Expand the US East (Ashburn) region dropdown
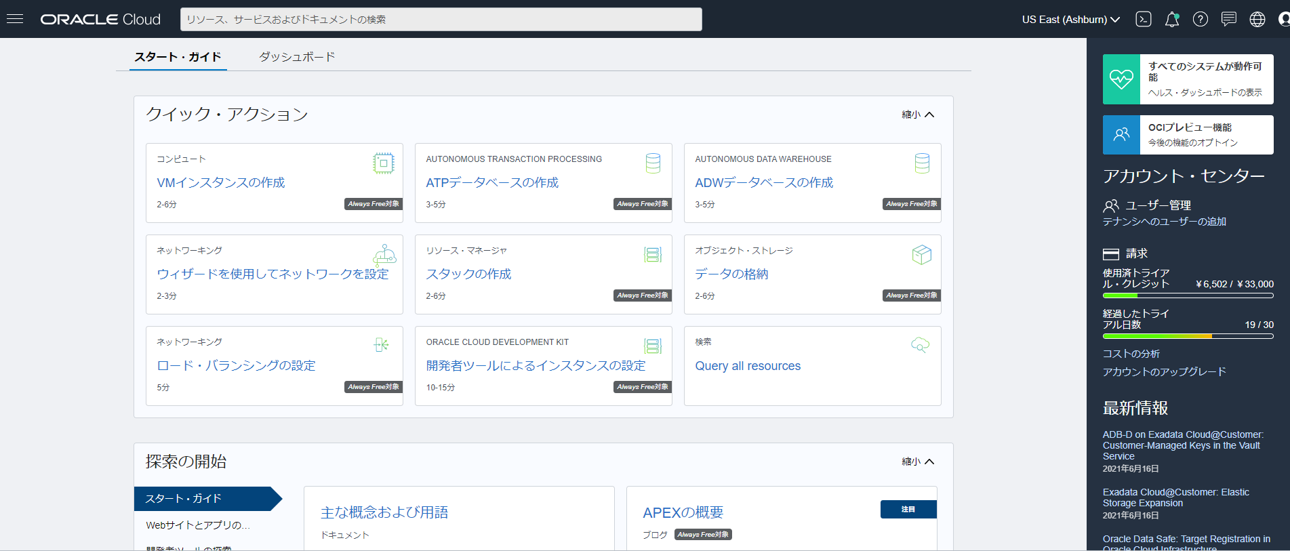This screenshot has width=1290, height=551. coord(1070,19)
